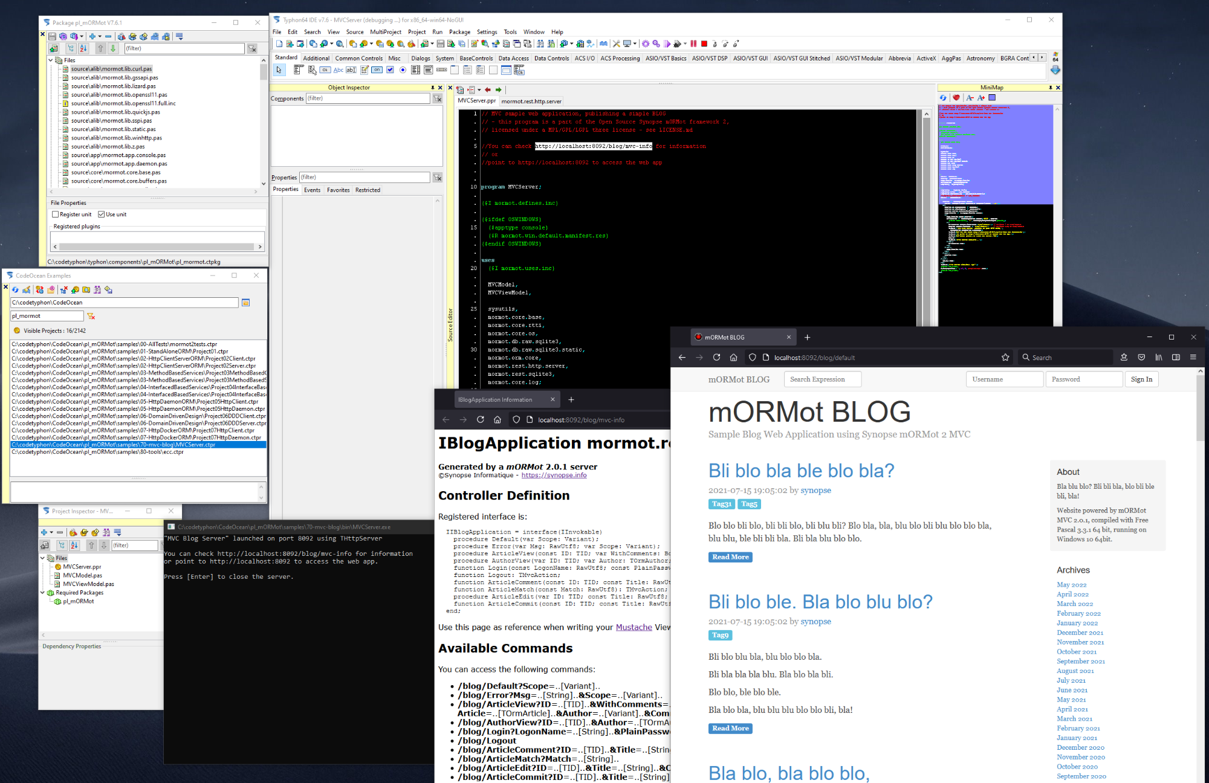This screenshot has height=783, width=1209.
Task: Toggle the Use unit checkbox
Action: [102, 214]
